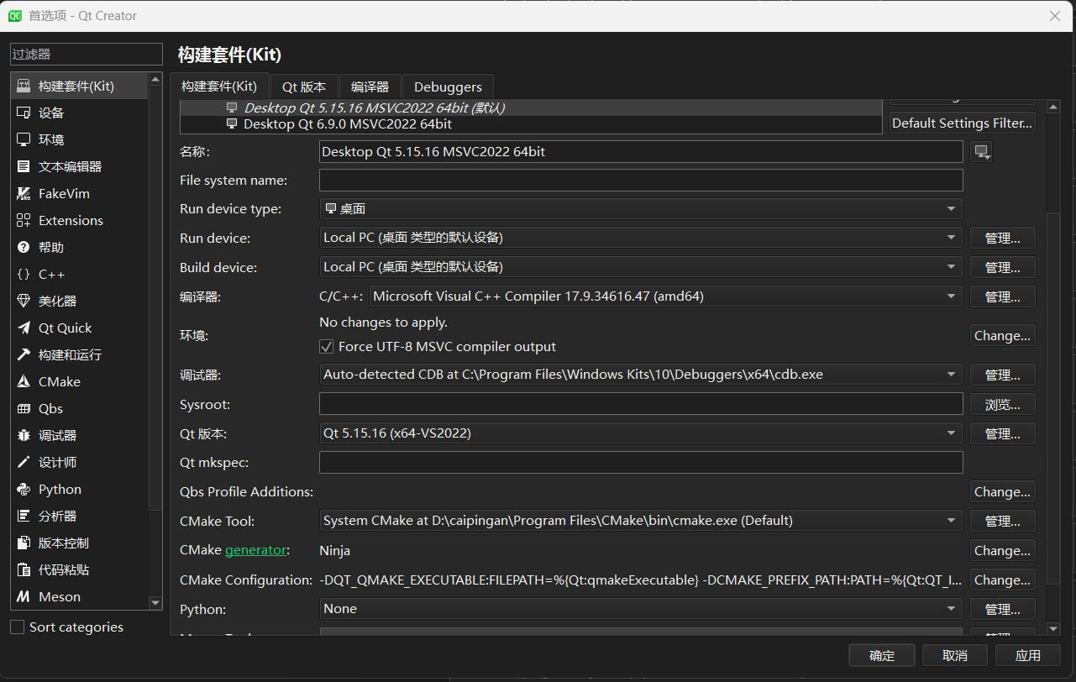Open the Meson settings page
The image size is (1076, 682).
point(59,596)
